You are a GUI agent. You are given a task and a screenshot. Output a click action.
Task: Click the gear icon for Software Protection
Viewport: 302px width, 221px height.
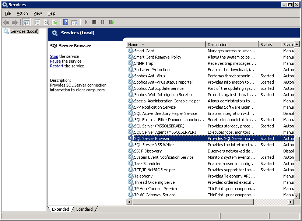pos(131,70)
